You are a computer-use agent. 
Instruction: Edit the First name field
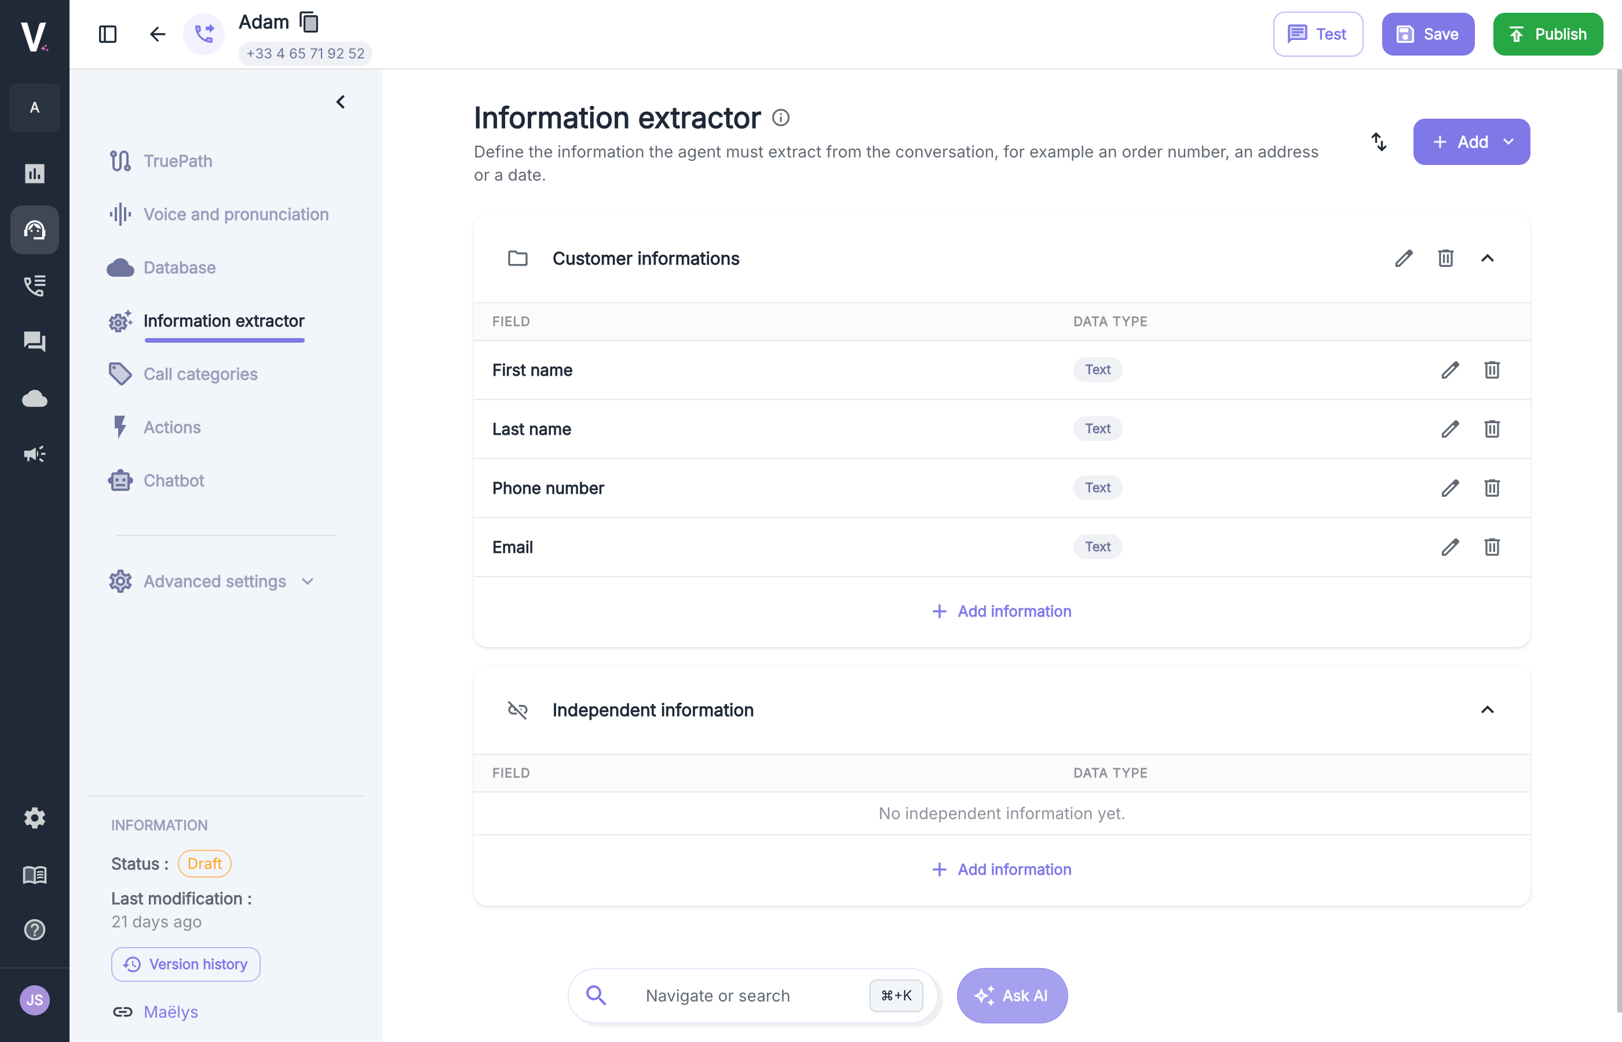1450,369
